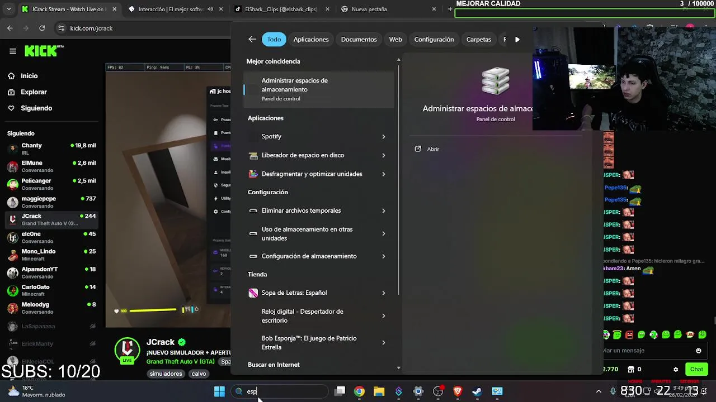Expand Uso de almacenamiento en otras unidades chevron
Screen dimensions: 716x402
(x=384, y=233)
